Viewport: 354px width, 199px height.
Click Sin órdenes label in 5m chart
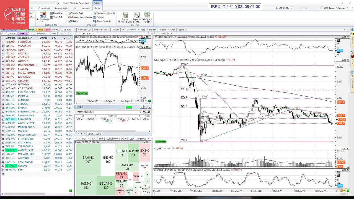click(82, 93)
